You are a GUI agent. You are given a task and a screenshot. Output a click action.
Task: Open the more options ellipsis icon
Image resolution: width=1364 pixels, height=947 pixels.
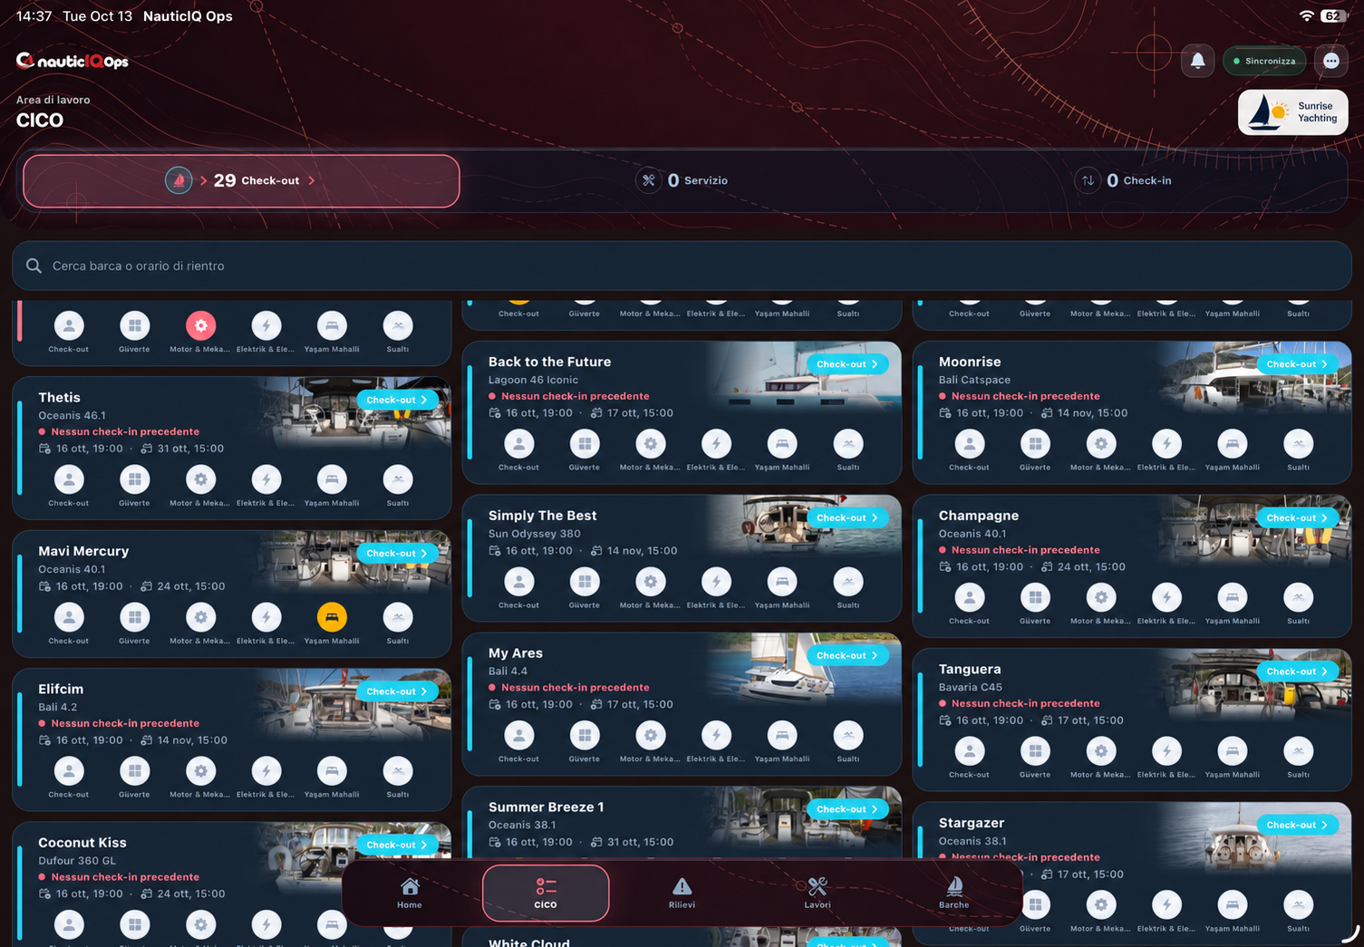coord(1331,61)
